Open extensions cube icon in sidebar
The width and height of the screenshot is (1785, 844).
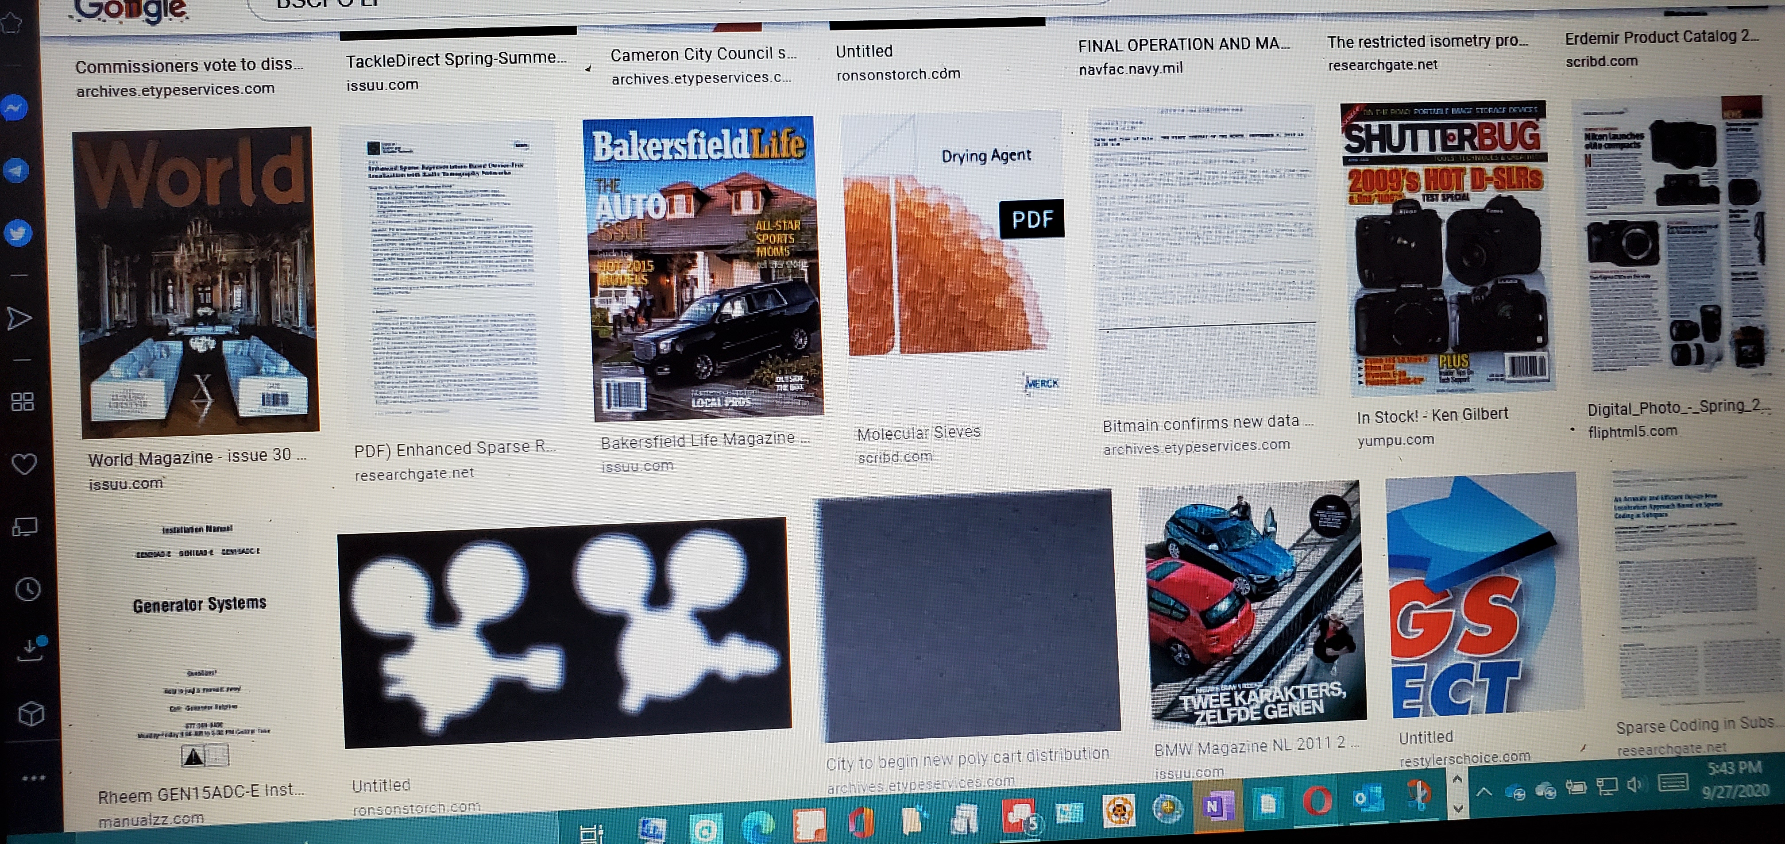coord(31,713)
